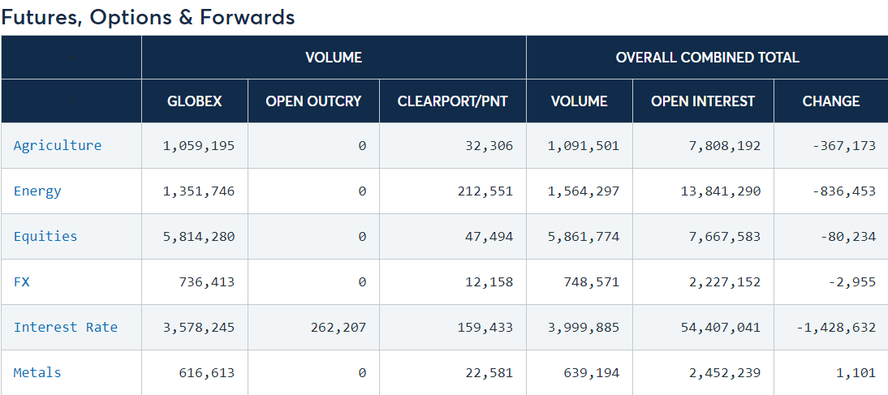The height and width of the screenshot is (395, 888).
Task: Select Interest Rate total volume 3,999,885
Action: tap(584, 328)
